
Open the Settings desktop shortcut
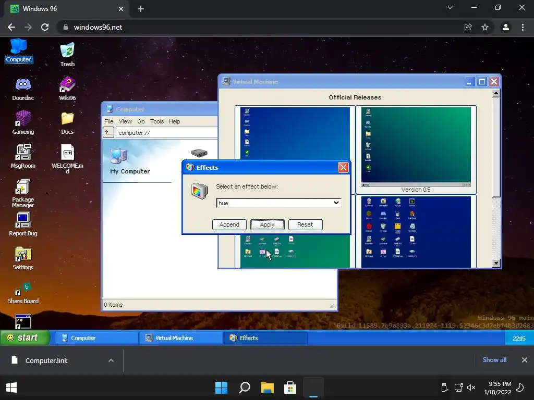(x=23, y=258)
